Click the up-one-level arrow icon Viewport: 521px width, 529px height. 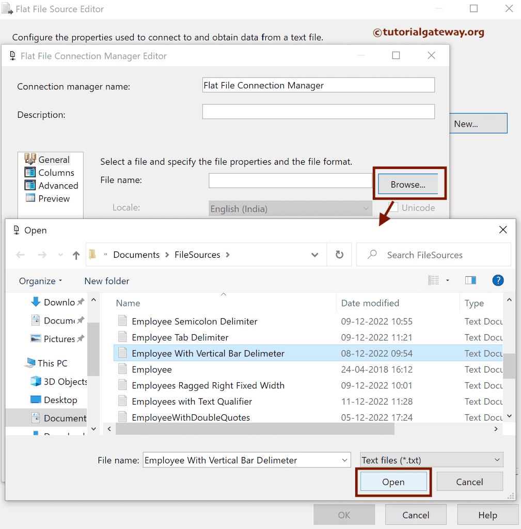75,254
